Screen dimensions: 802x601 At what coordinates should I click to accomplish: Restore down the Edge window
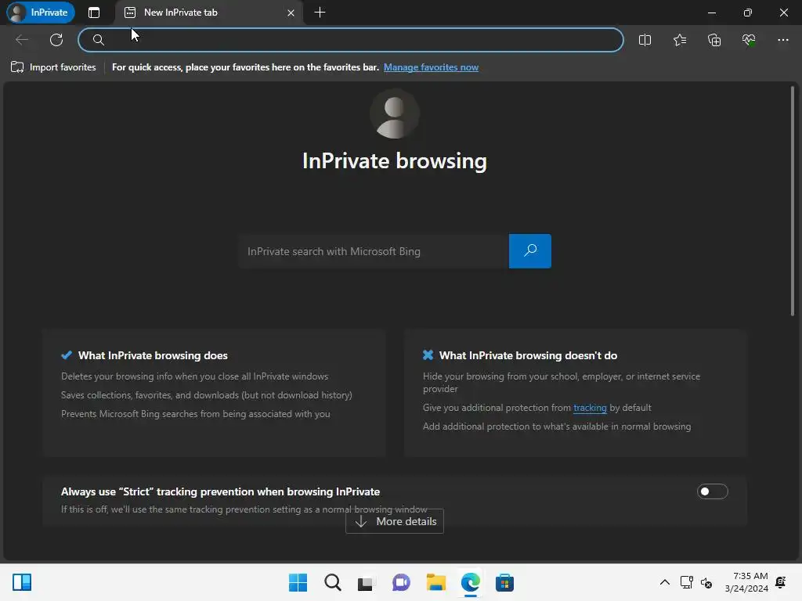(747, 13)
